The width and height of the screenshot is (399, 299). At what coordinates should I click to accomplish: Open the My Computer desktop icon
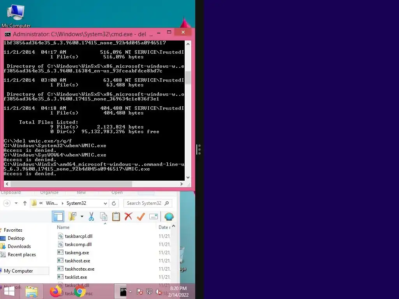tap(16, 15)
